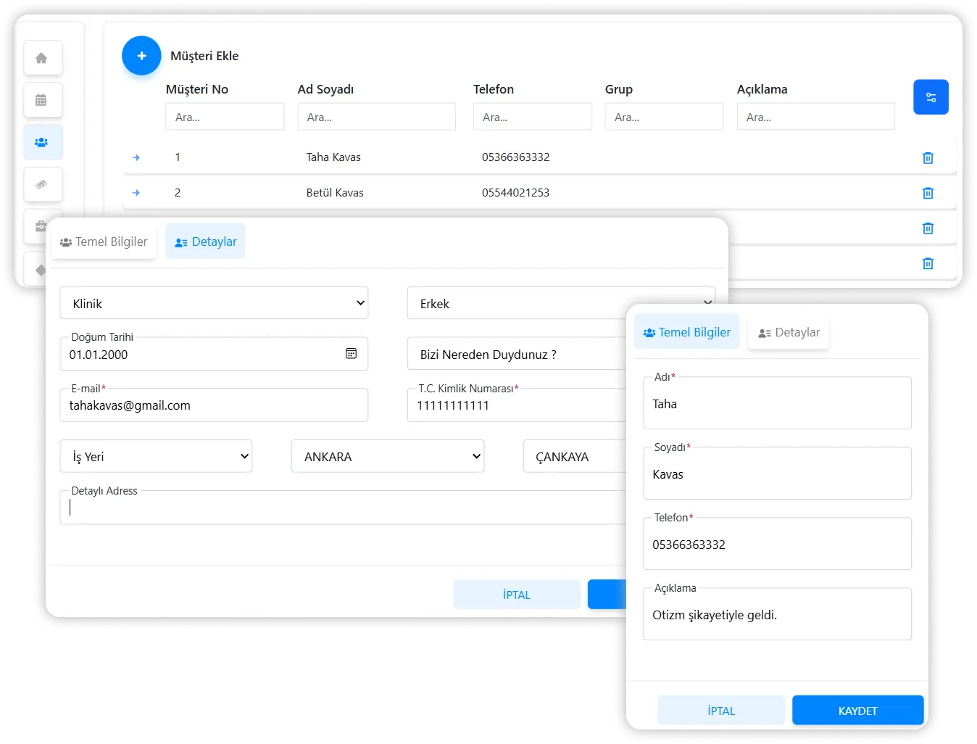This screenshot has width=977, height=744.
Task: Click İPTAL in the right dialog
Action: 721,711
